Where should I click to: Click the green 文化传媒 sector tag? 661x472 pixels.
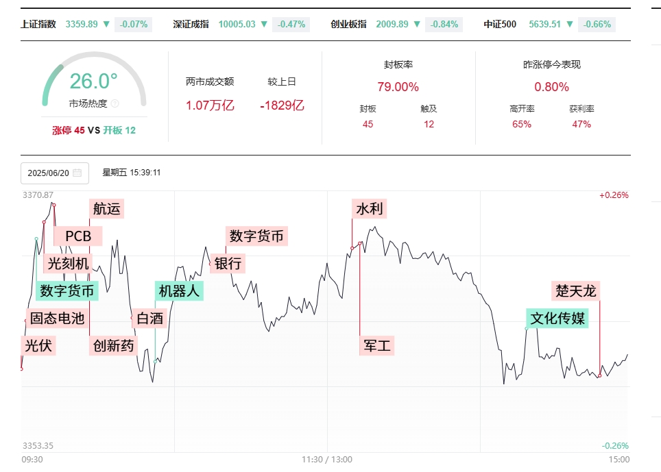557,319
